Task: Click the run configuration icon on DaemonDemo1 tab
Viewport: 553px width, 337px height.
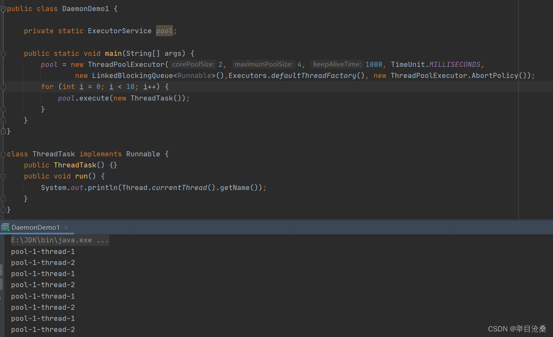Action: [5, 228]
